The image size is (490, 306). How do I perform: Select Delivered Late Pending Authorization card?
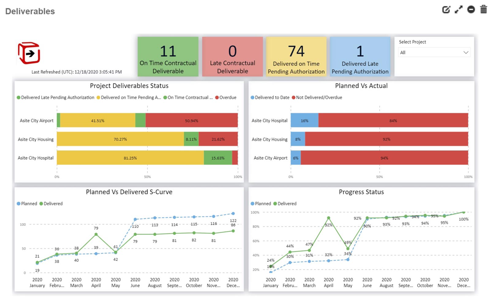coord(360,57)
